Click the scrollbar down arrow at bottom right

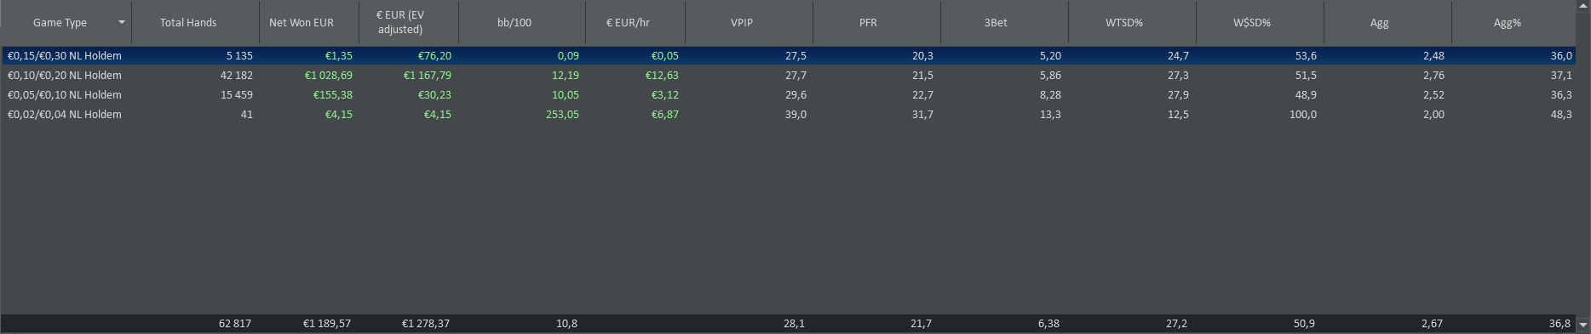(1583, 325)
